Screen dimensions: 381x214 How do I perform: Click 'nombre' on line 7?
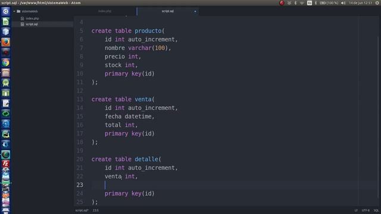(x=115, y=48)
